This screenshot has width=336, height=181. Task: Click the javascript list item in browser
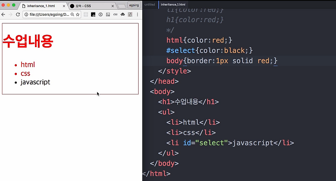click(x=35, y=82)
